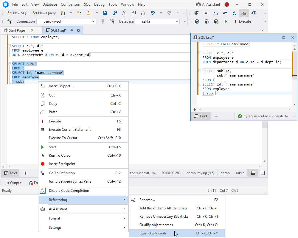The image size is (298, 238).
Task: Expand the Settings submenu
Action: pos(83,228)
